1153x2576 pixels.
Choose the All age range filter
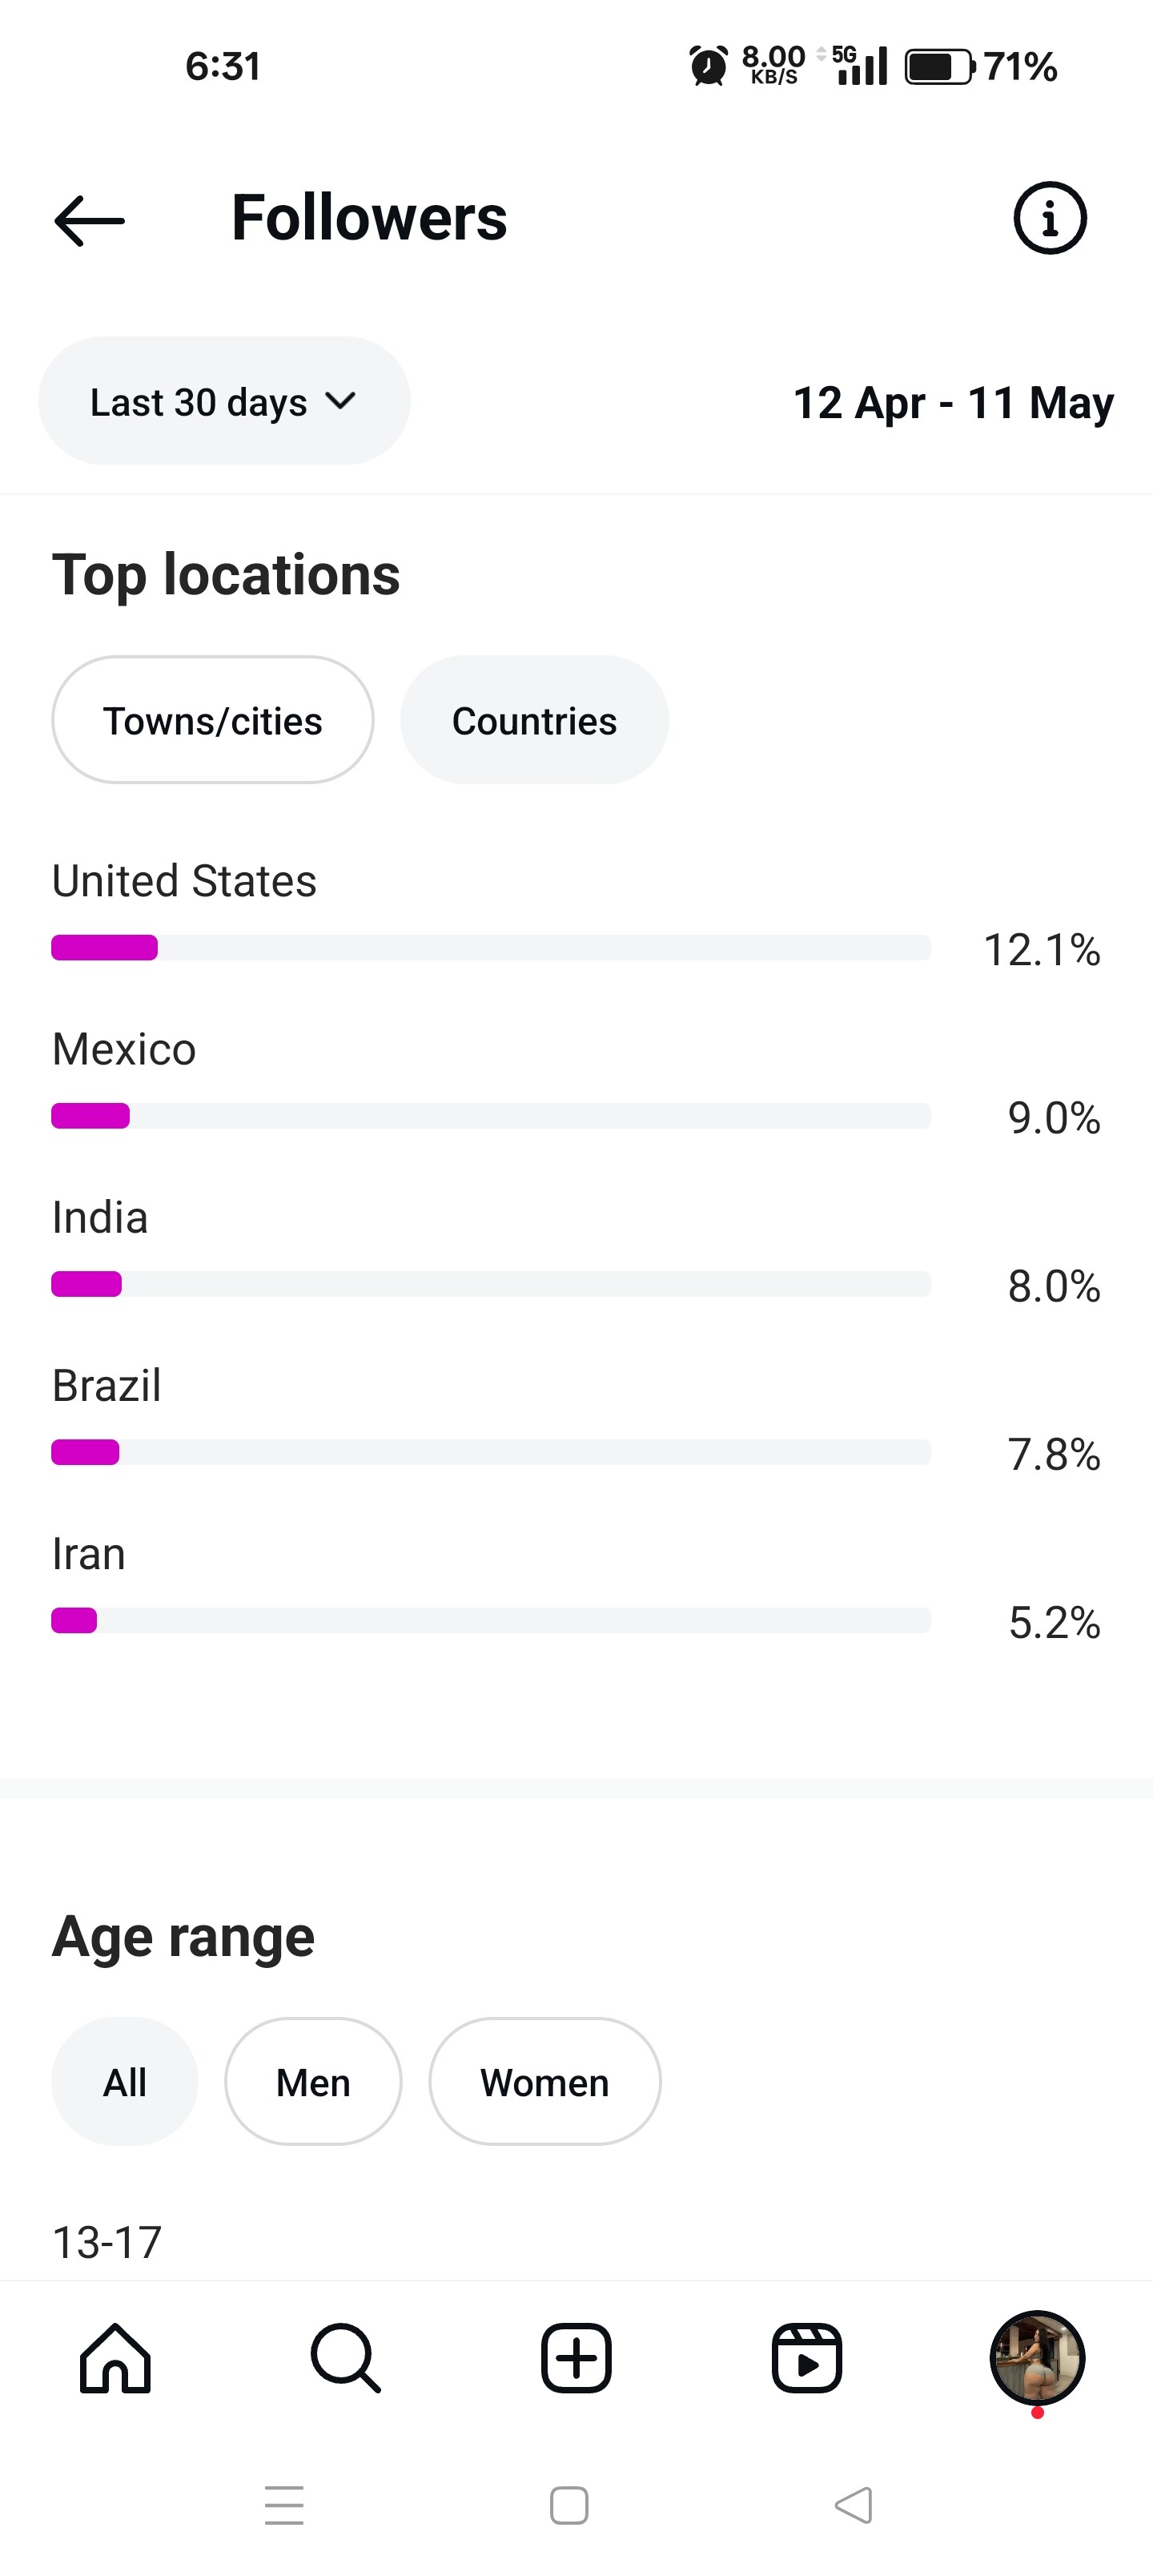(x=125, y=2082)
